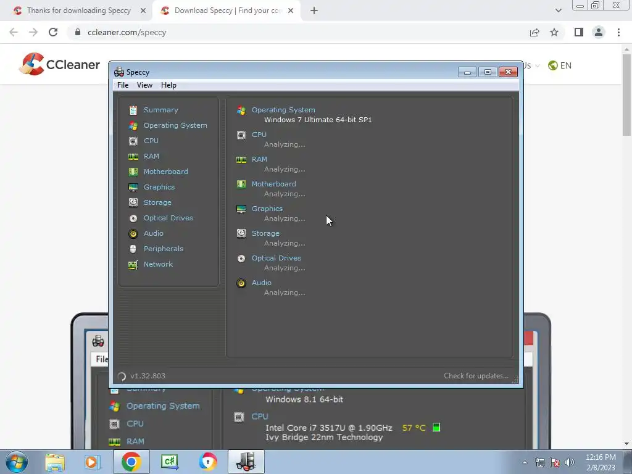The image size is (632, 474).
Task: Click the Motherboard sidebar icon
Action: click(133, 172)
